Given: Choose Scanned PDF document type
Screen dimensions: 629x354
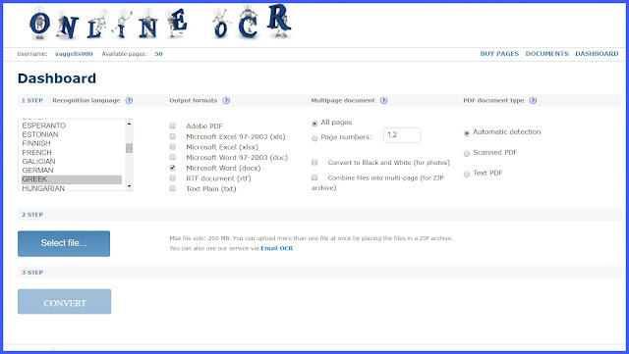Looking at the screenshot, I should point(467,153).
